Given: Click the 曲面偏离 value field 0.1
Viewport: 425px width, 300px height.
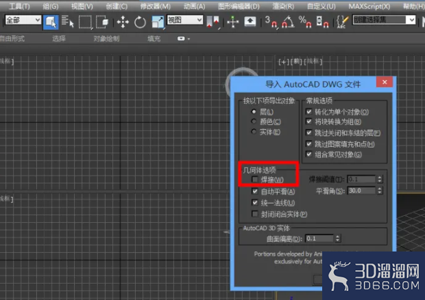Looking at the screenshot, I should point(320,238).
